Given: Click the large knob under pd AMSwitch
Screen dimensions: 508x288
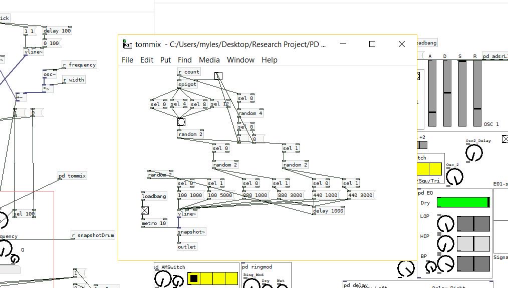Looking at the screenshot, I should [x=163, y=279].
